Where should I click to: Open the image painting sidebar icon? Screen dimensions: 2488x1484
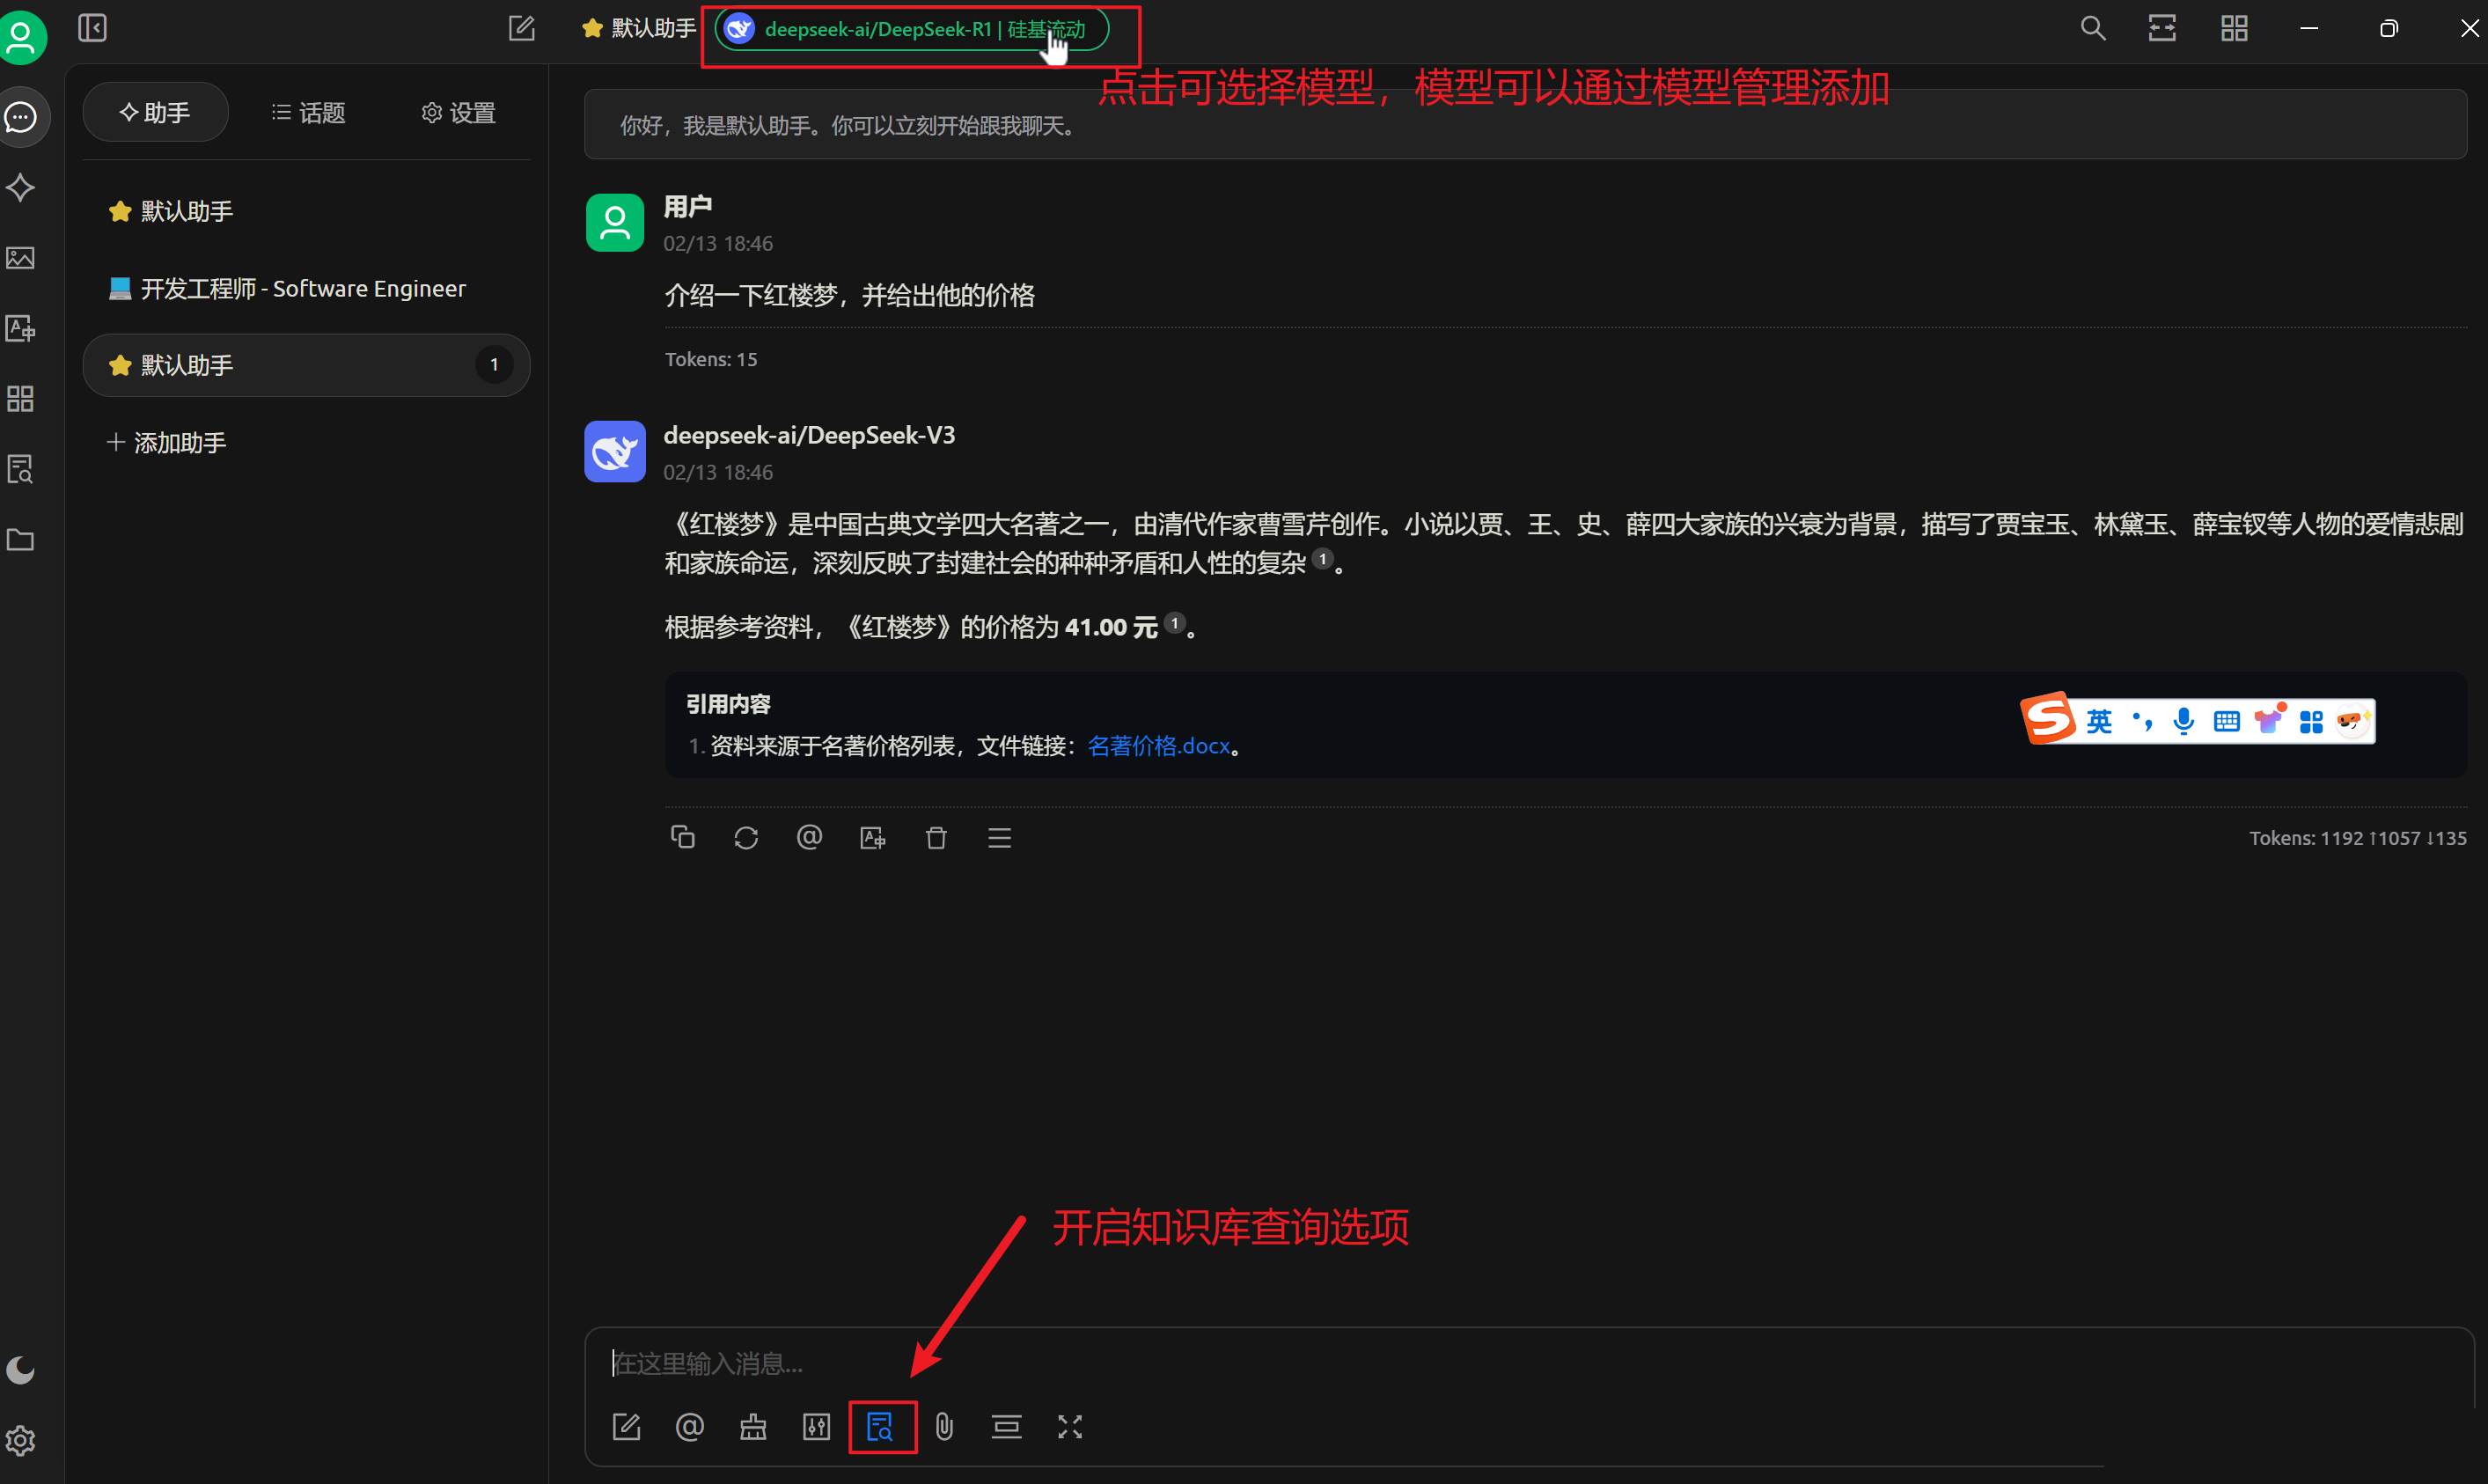[x=21, y=258]
